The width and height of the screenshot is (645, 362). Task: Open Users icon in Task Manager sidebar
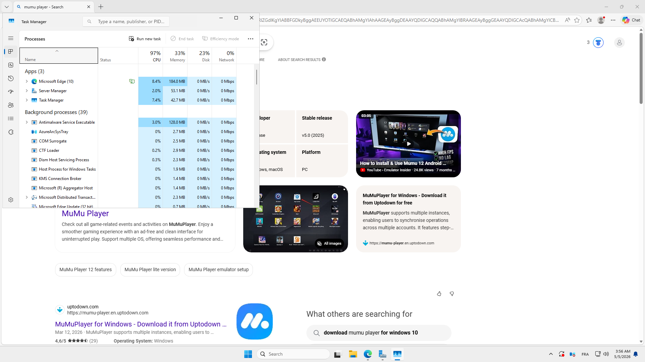point(11,105)
